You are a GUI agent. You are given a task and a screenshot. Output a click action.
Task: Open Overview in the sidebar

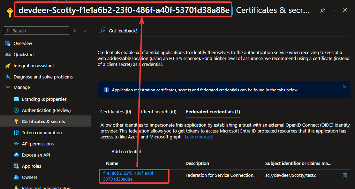pos(23,43)
